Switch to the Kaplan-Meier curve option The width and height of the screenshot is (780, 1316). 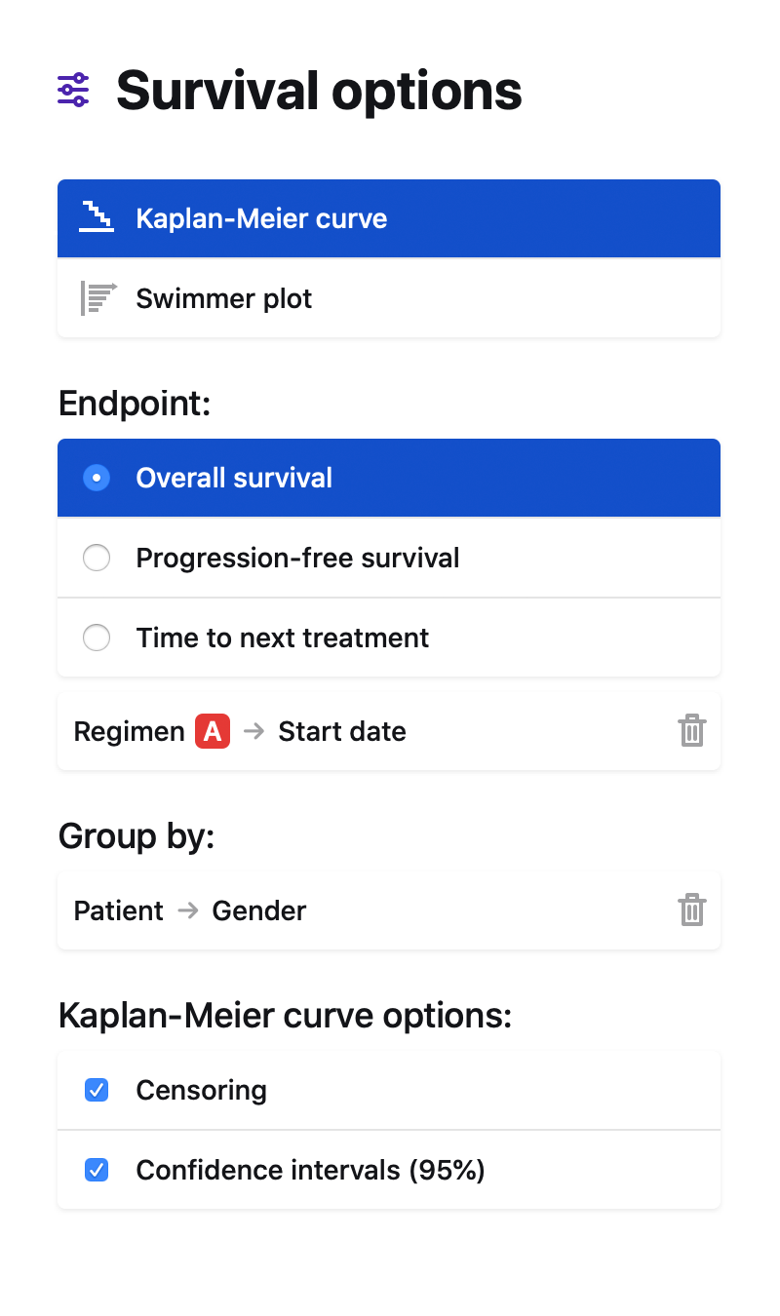coord(261,218)
